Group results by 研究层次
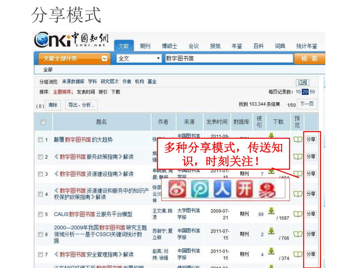 coord(109,82)
